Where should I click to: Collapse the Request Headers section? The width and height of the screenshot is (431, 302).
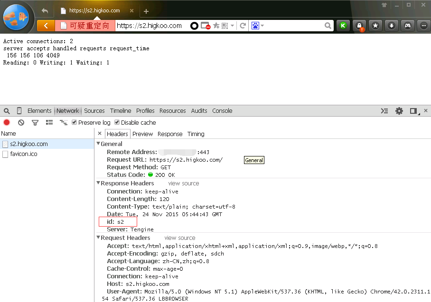click(x=98, y=238)
